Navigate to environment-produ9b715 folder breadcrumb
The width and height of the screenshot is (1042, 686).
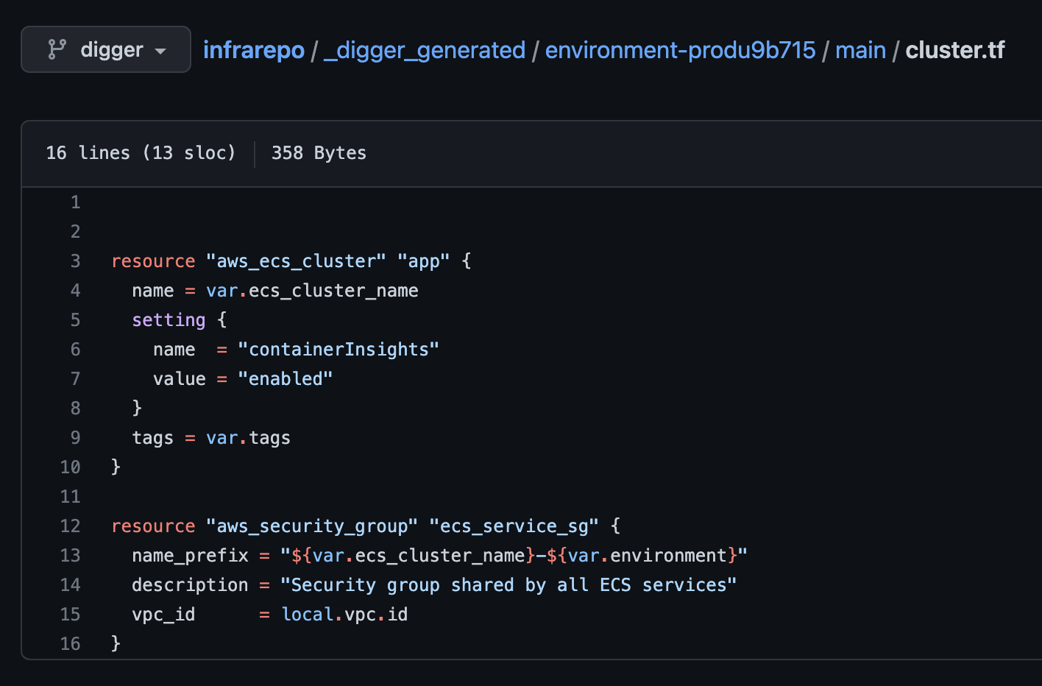point(680,50)
